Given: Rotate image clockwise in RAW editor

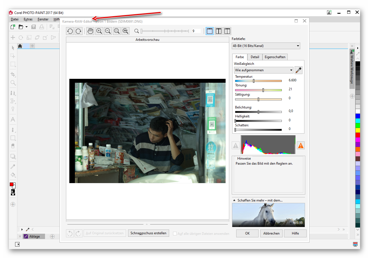Looking at the screenshot, I should tap(79, 31).
